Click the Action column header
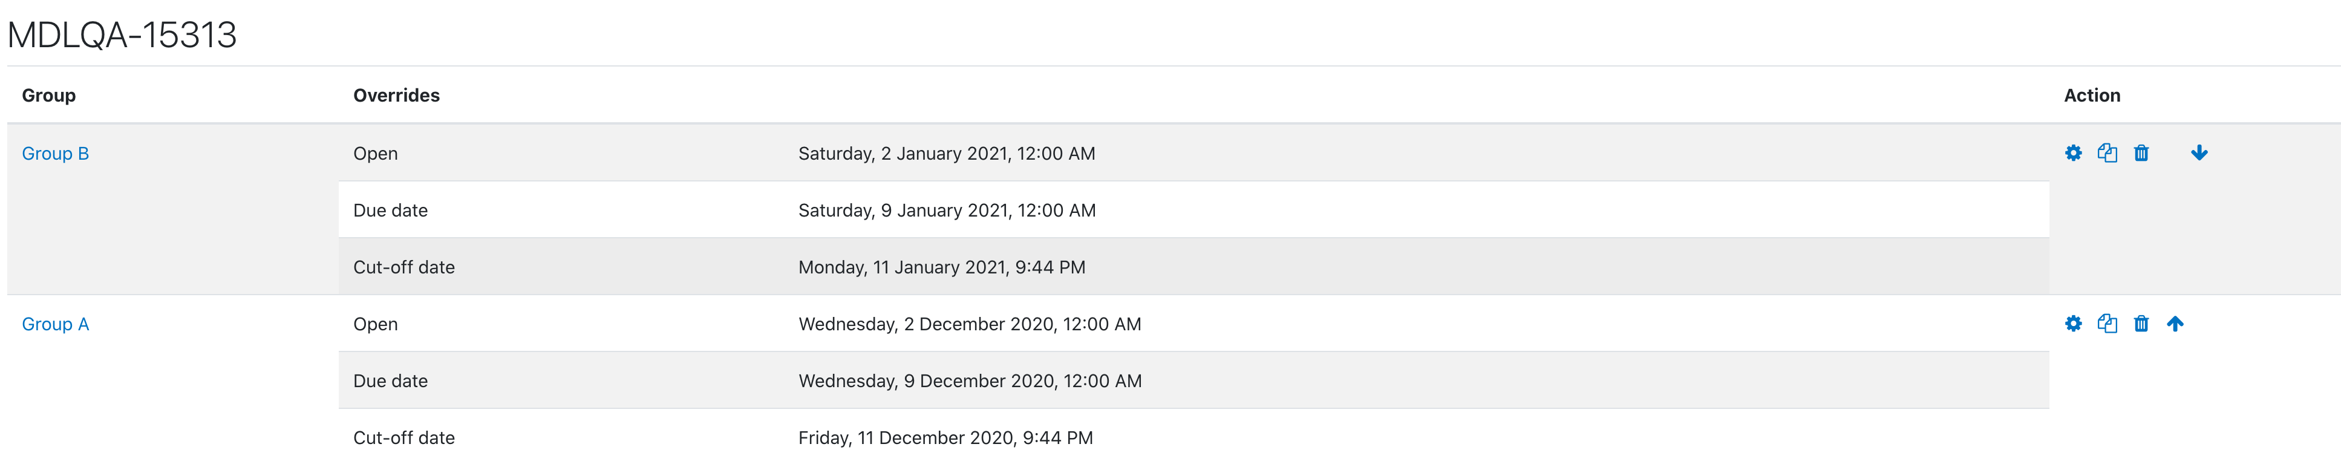The height and width of the screenshot is (467, 2341). click(2092, 96)
